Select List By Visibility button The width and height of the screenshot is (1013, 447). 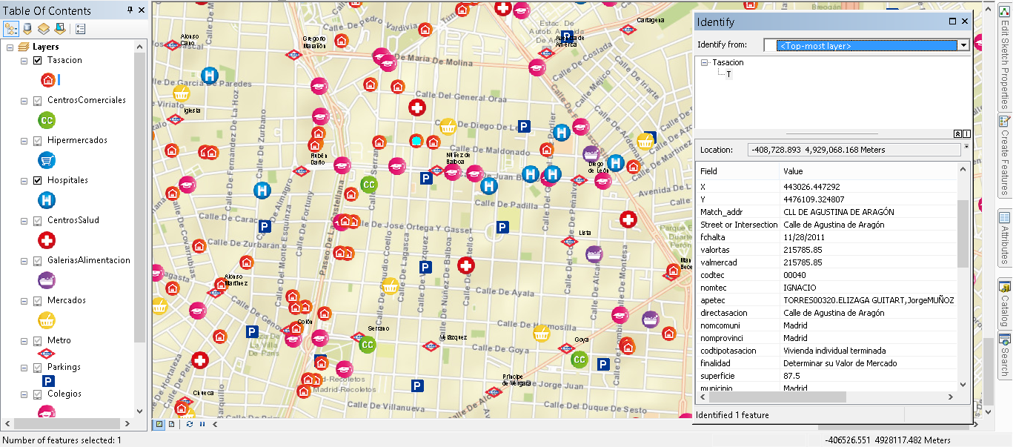(x=44, y=29)
